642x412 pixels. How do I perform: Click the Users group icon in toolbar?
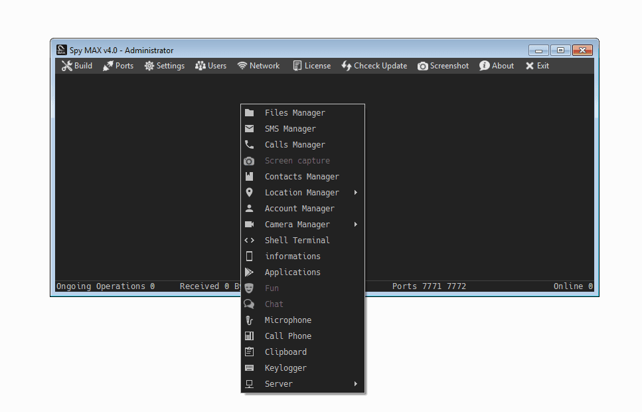coord(200,66)
